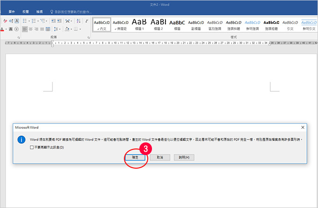
Task: Apply the 內文 style
Action: [x=101, y=25]
